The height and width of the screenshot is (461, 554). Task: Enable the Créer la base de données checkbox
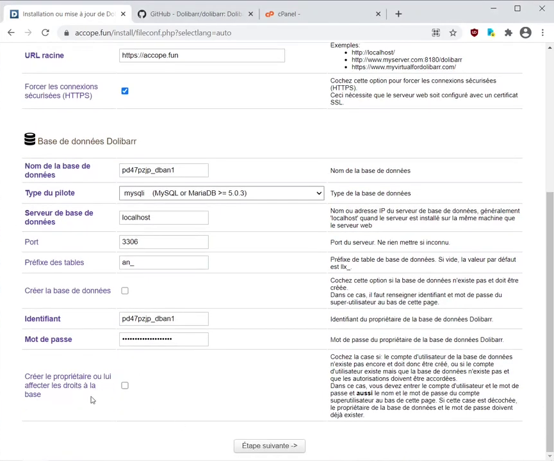pos(125,291)
